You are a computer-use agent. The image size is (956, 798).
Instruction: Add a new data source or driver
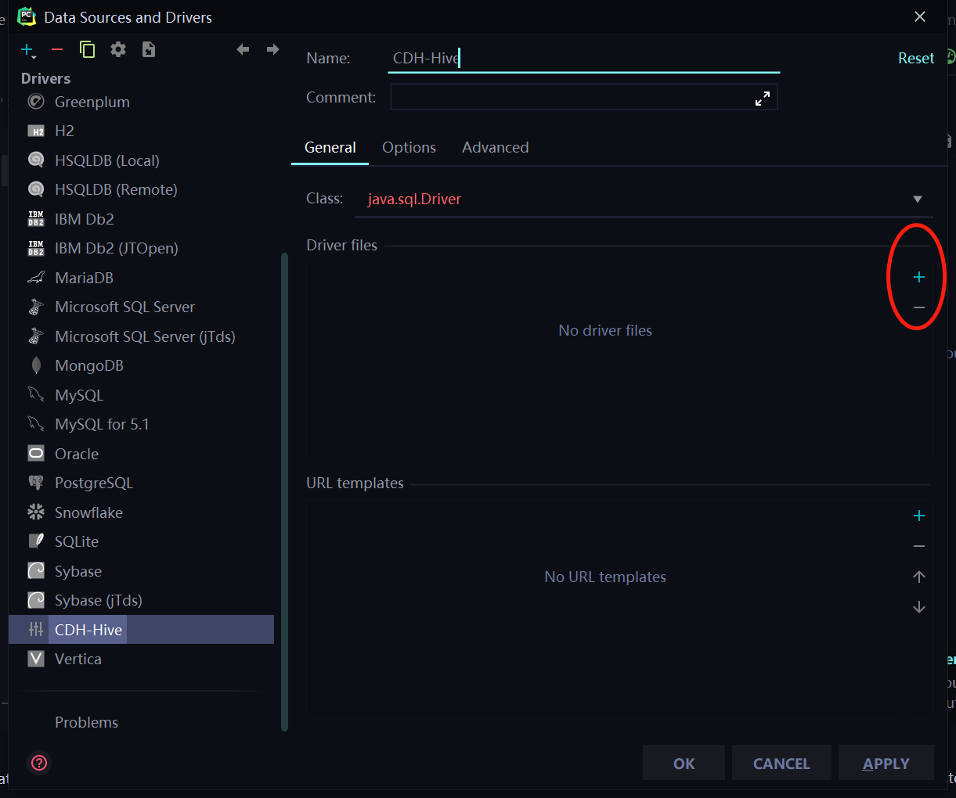[x=27, y=50]
